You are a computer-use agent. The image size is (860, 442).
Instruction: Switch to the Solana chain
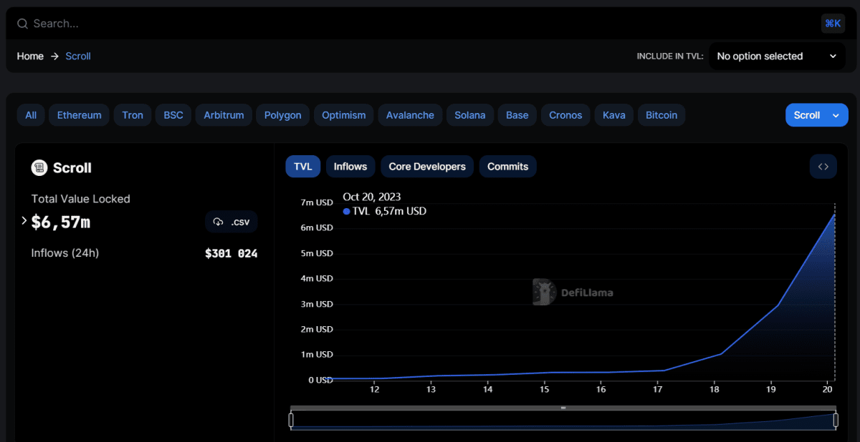pos(469,115)
